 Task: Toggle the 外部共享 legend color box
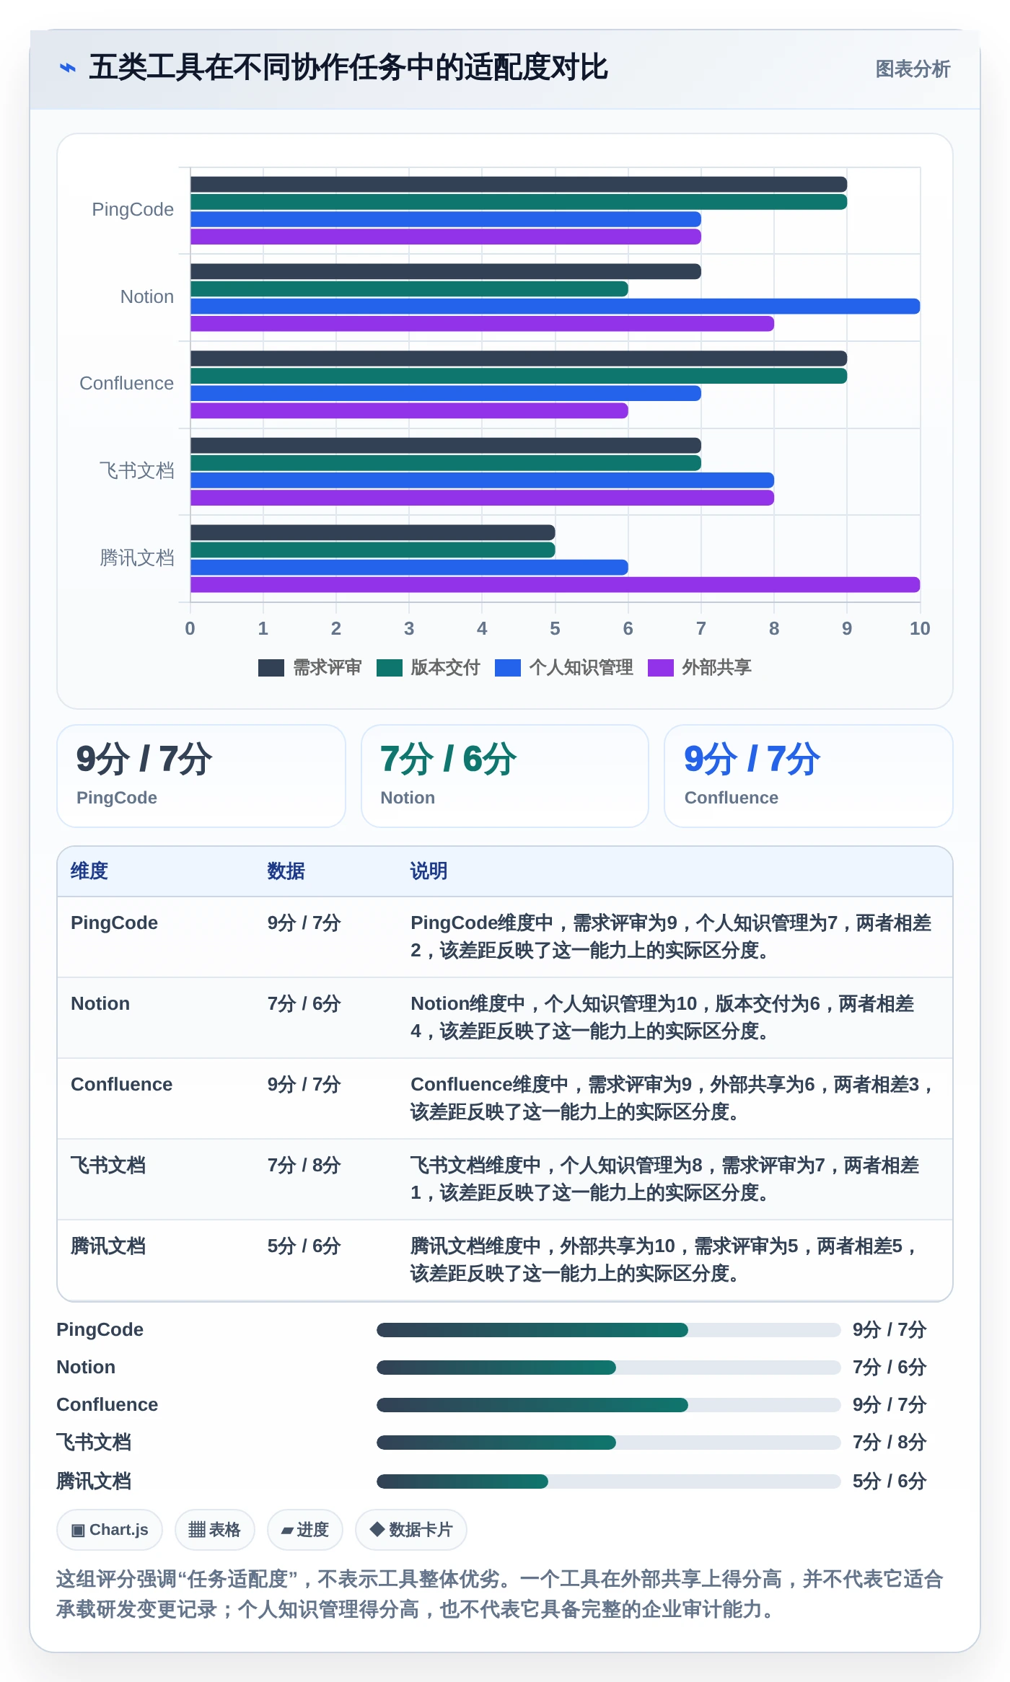tap(661, 668)
